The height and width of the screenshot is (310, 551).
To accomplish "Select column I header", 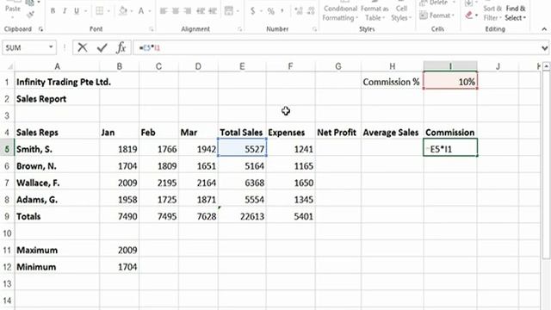I will (x=450, y=66).
